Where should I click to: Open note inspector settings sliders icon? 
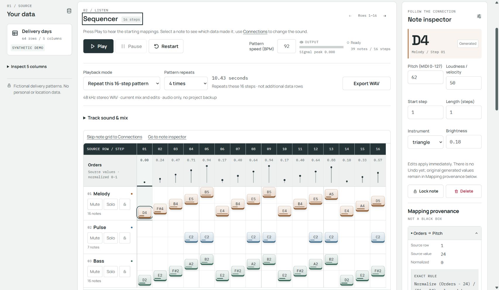click(x=479, y=16)
